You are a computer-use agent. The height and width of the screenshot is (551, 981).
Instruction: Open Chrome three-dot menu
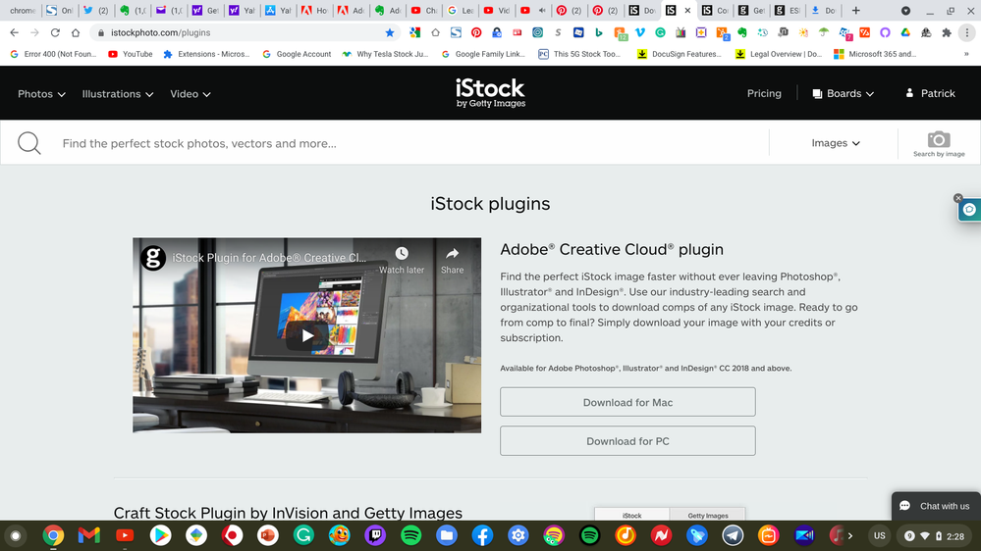coord(967,32)
